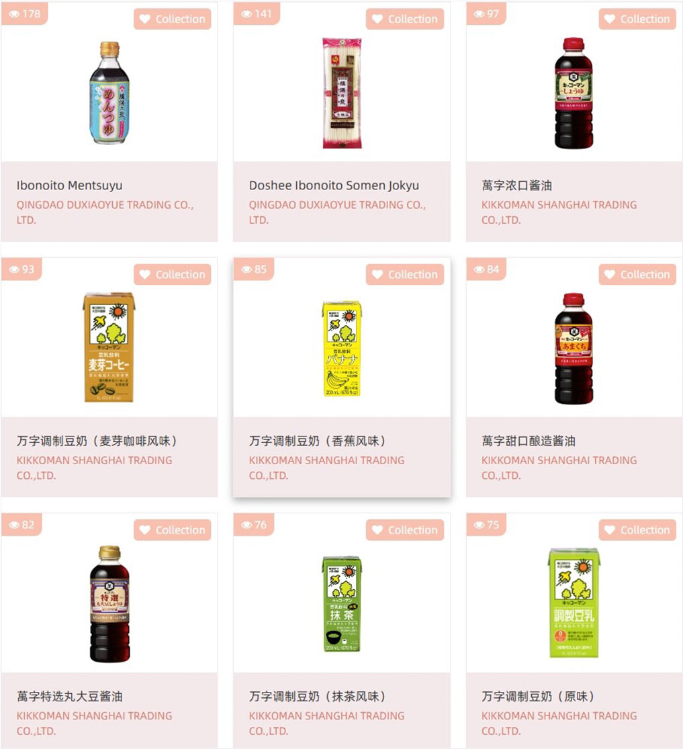Open Kikkoman Shanghai Trading under 萬字浓口酱油

click(559, 212)
